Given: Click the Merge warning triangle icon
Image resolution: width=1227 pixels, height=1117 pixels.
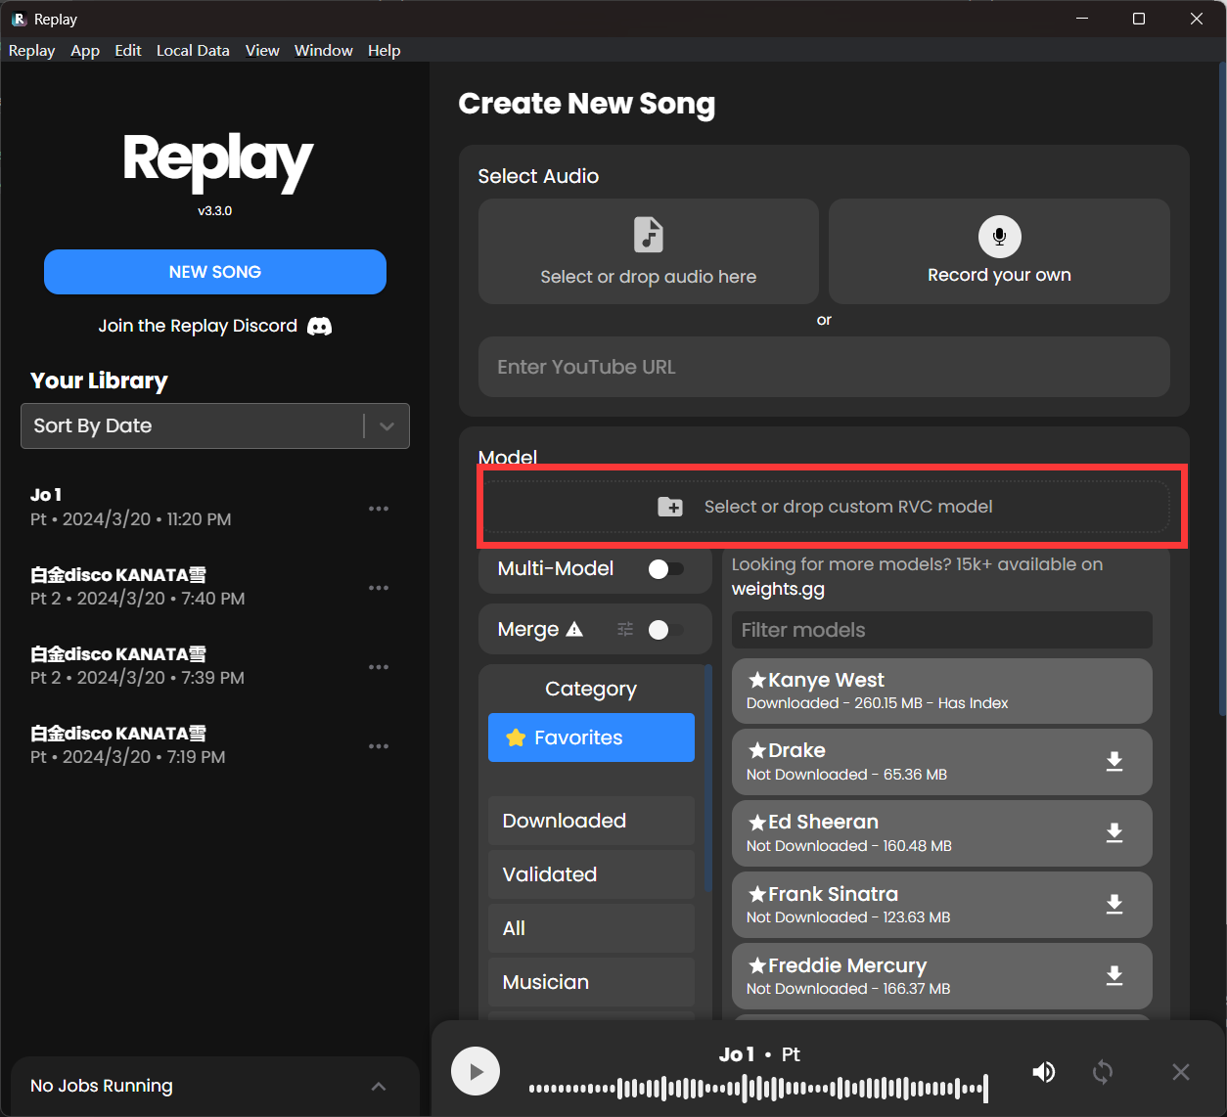Looking at the screenshot, I should (574, 629).
